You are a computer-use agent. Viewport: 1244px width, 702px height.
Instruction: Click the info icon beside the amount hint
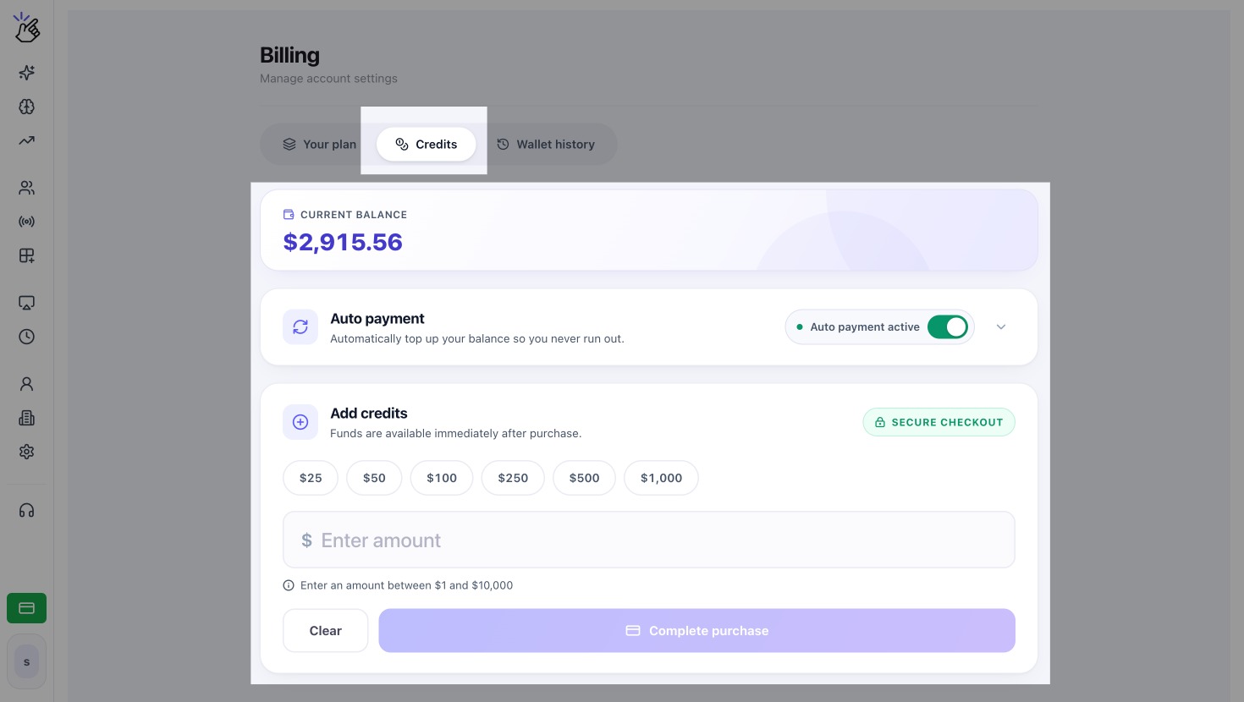point(289,585)
